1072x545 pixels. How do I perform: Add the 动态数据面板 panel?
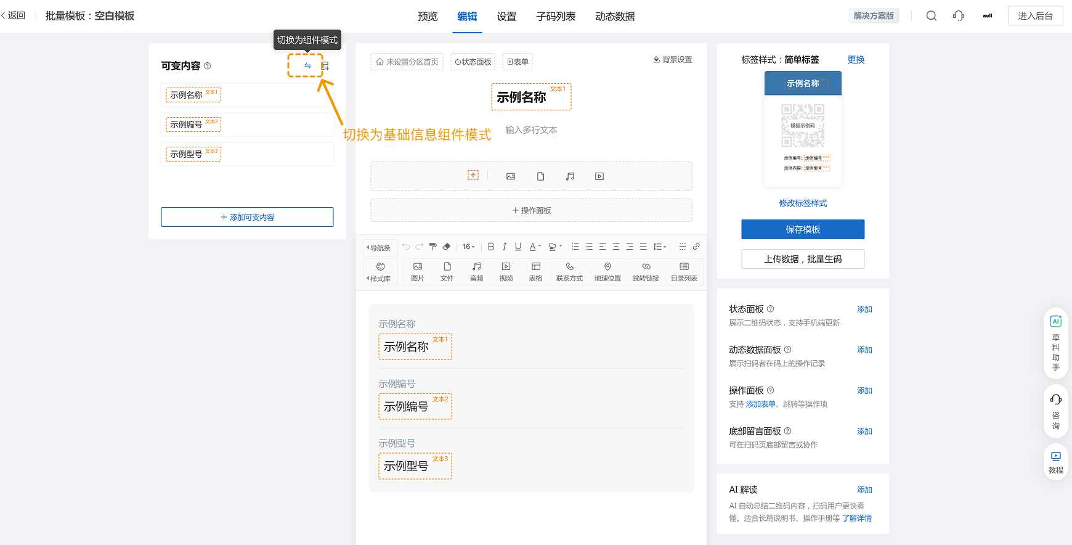click(x=864, y=350)
